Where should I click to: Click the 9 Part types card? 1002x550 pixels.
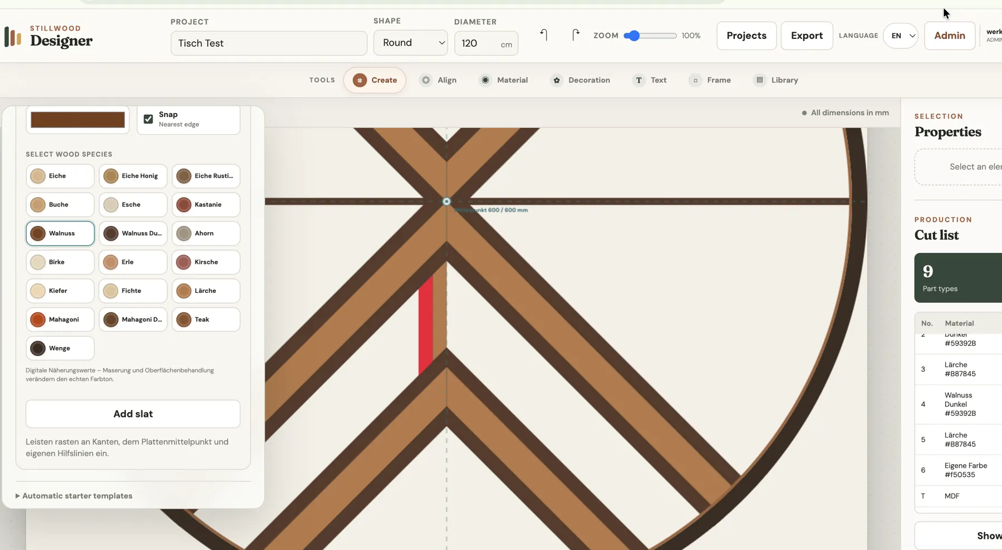click(958, 278)
